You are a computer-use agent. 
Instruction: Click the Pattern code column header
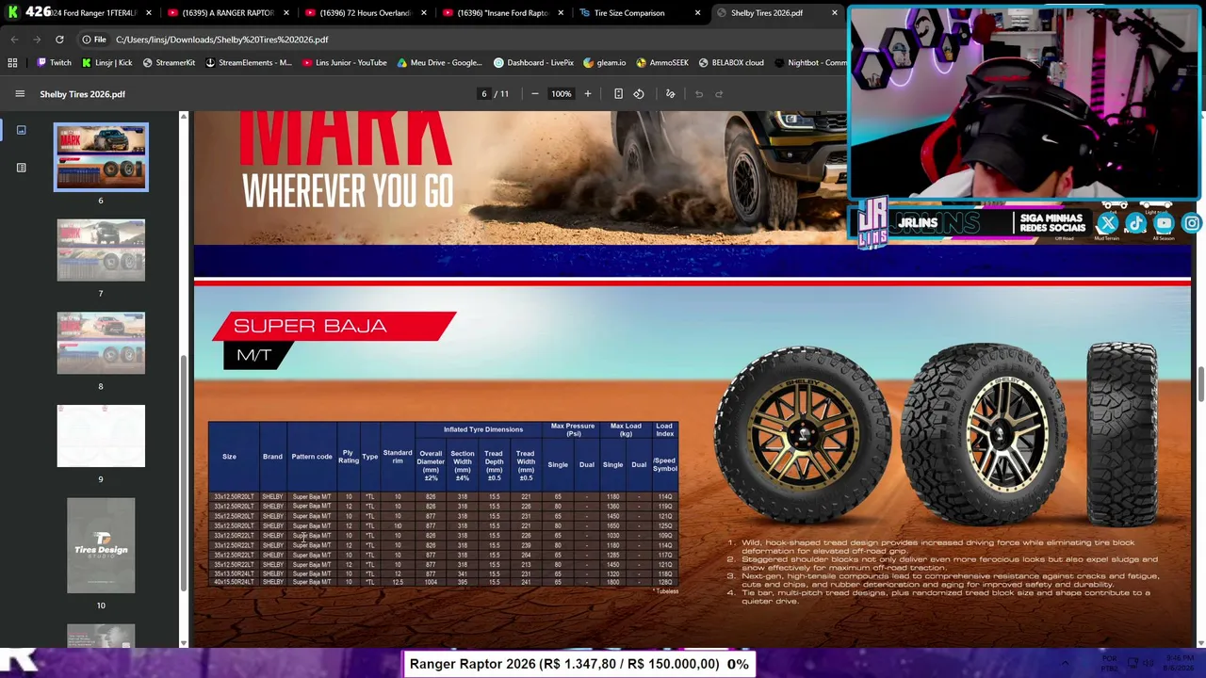click(312, 457)
